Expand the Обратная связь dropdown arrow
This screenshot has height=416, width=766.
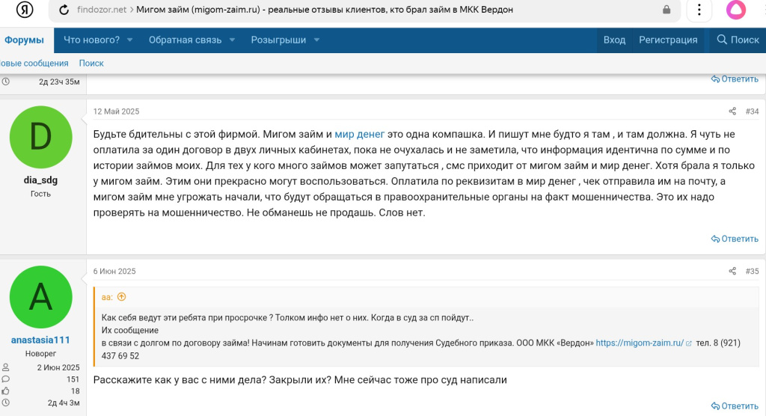232,40
